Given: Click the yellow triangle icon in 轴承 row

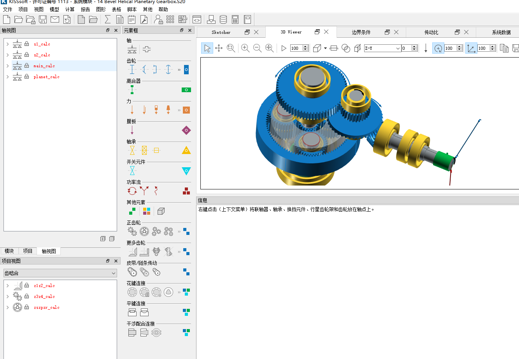Looking at the screenshot, I should pos(186,150).
